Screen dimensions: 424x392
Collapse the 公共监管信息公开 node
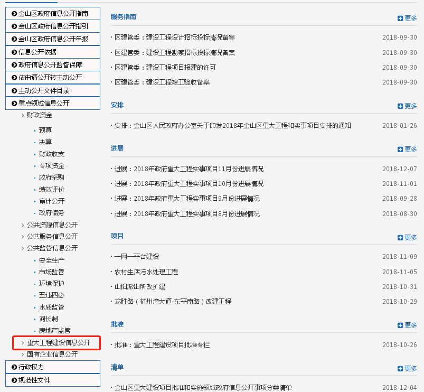coord(23,248)
